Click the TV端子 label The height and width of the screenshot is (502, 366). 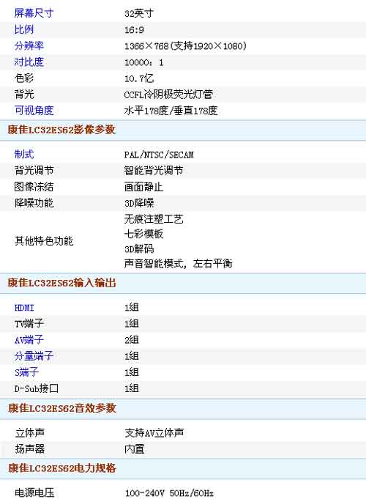point(29,323)
